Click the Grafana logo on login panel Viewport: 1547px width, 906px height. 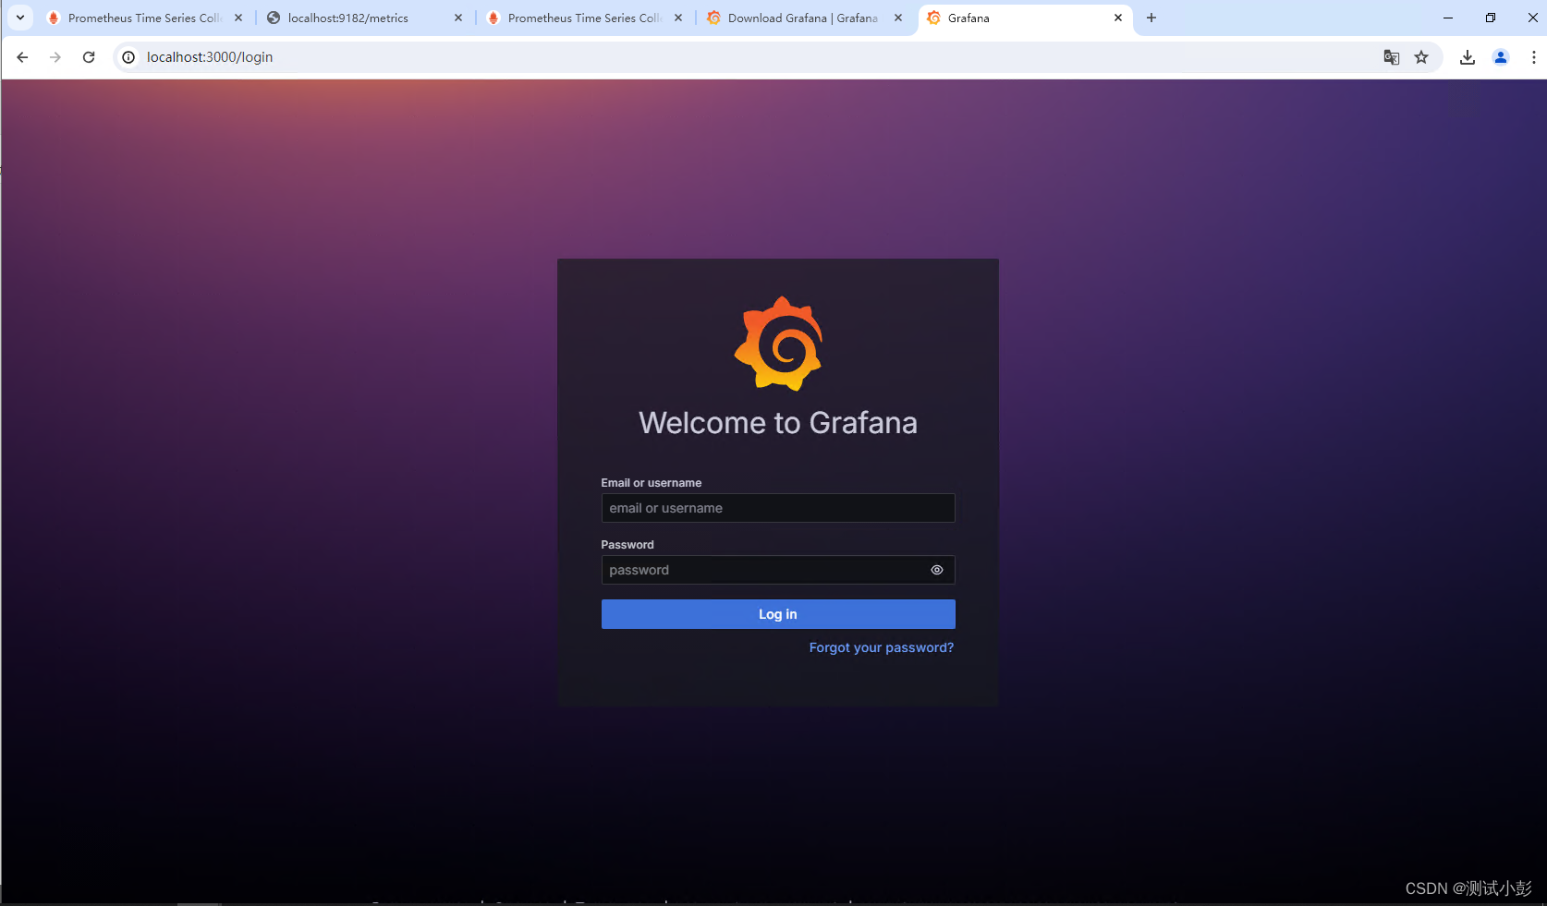pyautogui.click(x=778, y=344)
